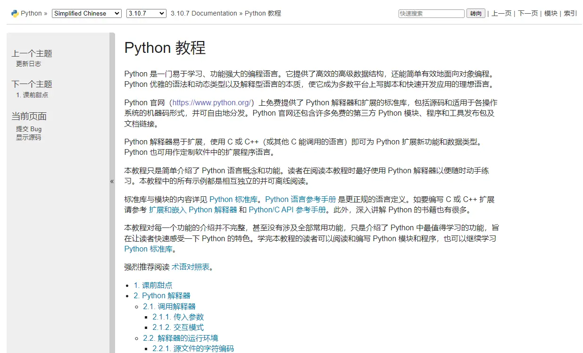Screen dimensions: 583x353
Task: Open 3.10.7 Documentation breadcrumb link
Action: (x=204, y=13)
